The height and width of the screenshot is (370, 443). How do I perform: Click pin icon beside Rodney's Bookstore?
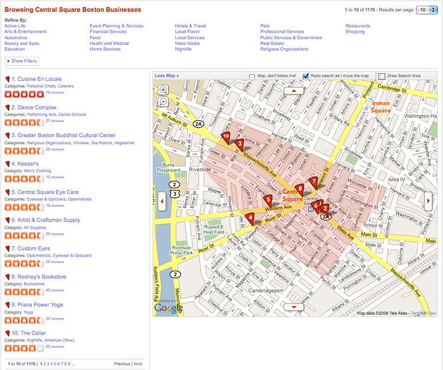coord(8,277)
